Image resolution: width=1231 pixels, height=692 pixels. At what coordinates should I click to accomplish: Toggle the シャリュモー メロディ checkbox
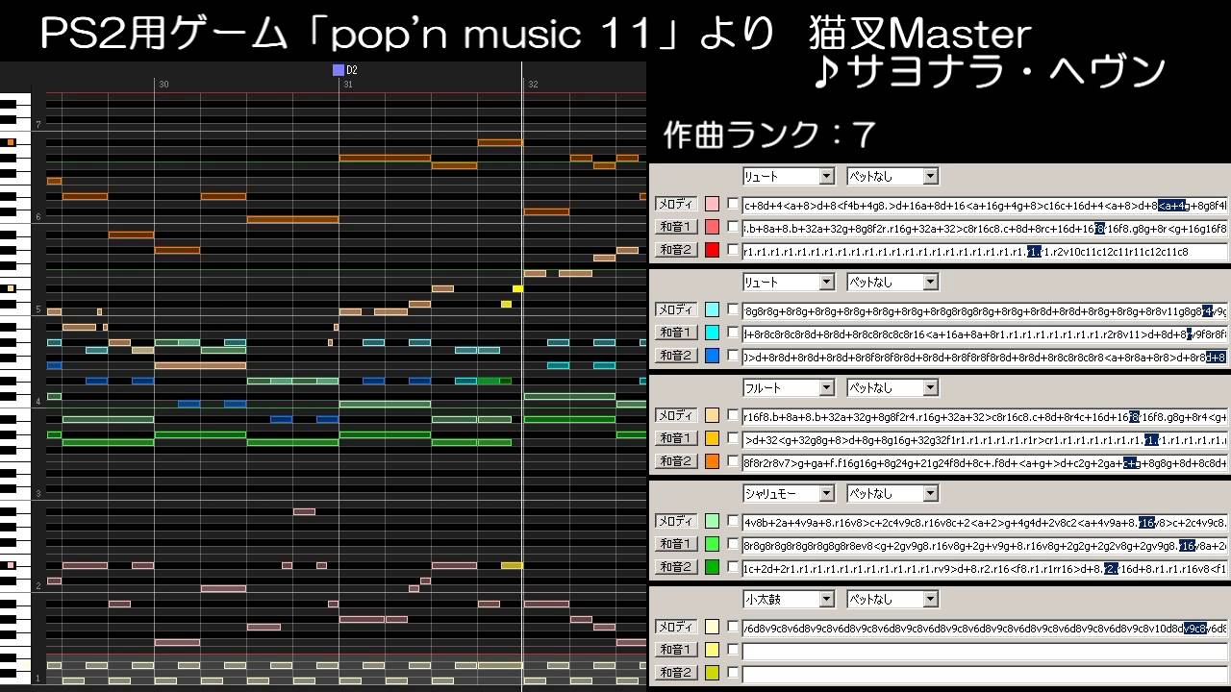click(x=733, y=521)
